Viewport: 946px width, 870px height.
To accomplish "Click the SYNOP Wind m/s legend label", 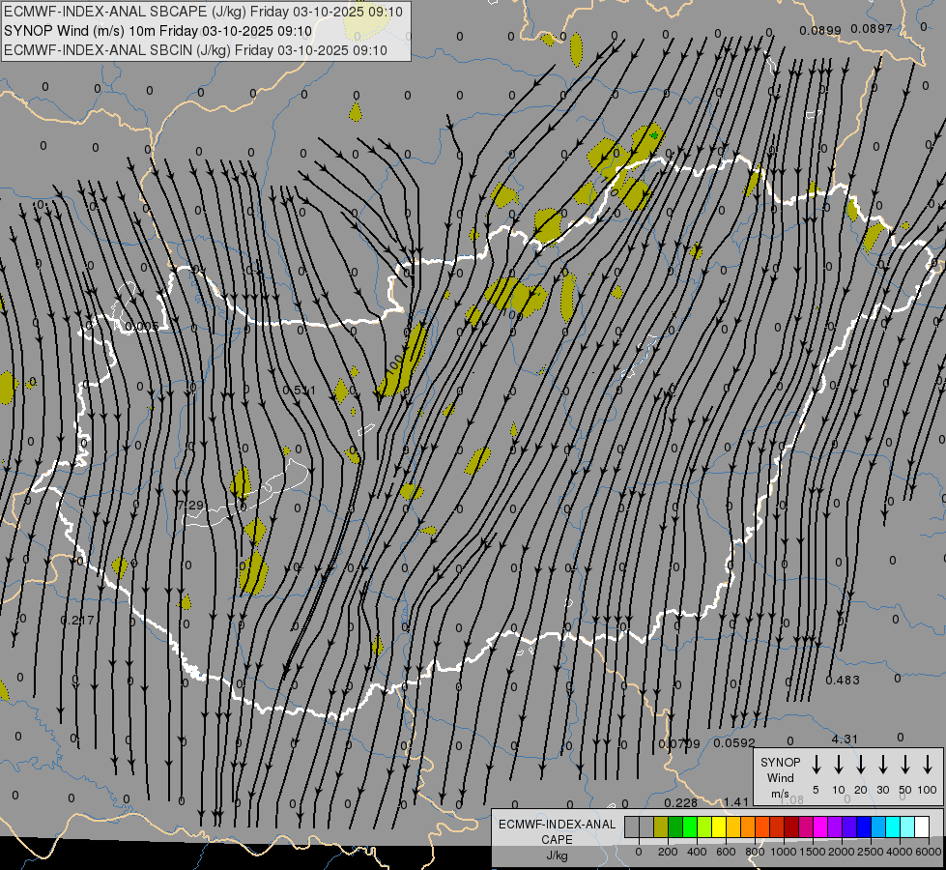I will coord(780,777).
